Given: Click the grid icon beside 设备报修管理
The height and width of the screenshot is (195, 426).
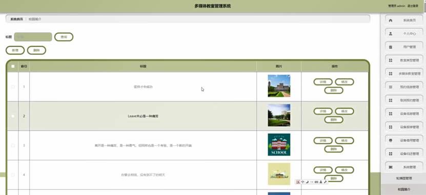Looking at the screenshot, I should click(391, 127).
